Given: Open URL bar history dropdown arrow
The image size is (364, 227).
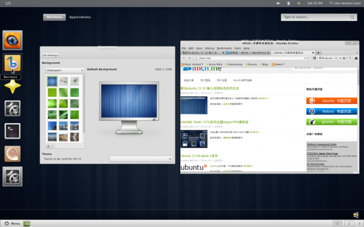Looking at the screenshot, I should click(x=305, y=58).
